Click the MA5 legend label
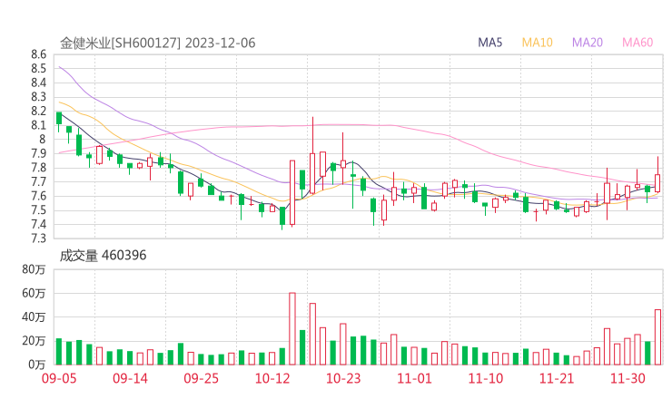This screenshot has height=399, width=672. pos(489,43)
